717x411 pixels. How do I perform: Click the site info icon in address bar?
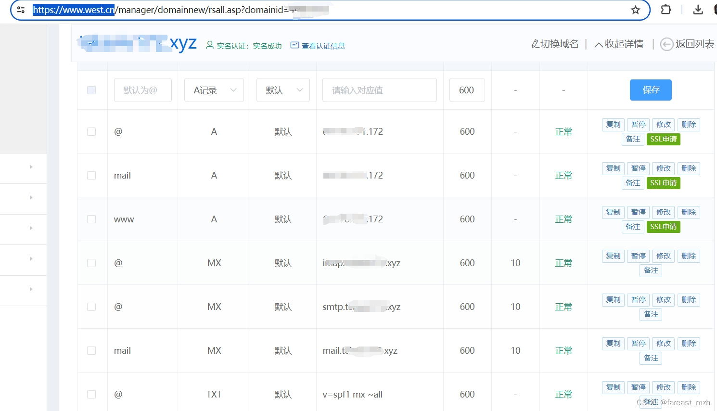21,10
